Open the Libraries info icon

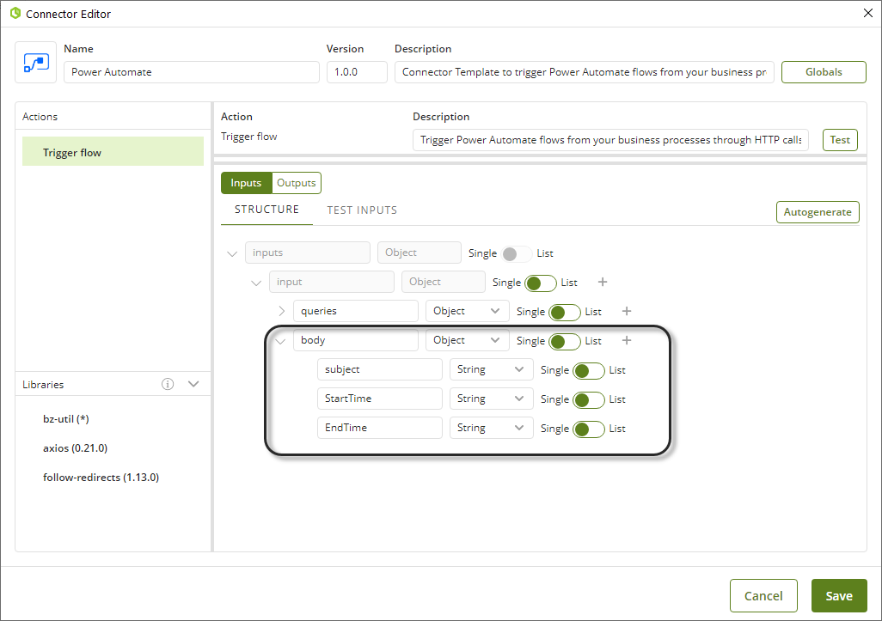tap(168, 384)
